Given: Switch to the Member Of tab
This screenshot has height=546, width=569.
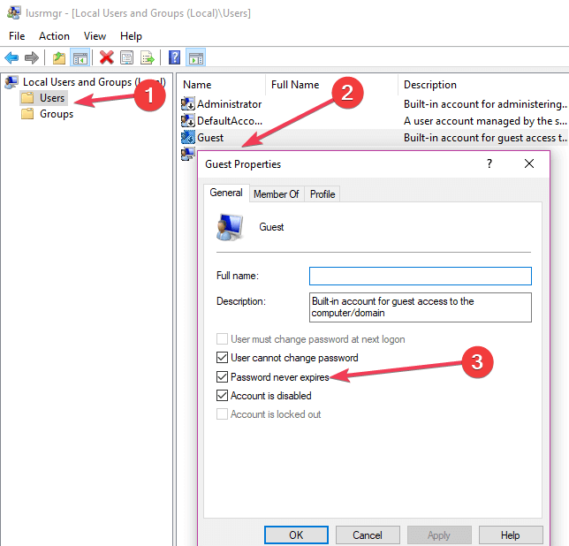Looking at the screenshot, I should (x=277, y=194).
